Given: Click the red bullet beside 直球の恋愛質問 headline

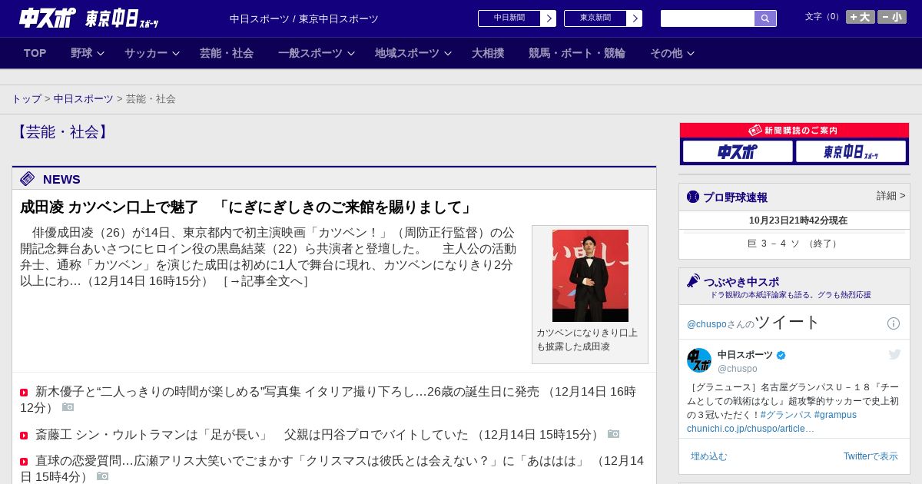Looking at the screenshot, I should tap(24, 462).
